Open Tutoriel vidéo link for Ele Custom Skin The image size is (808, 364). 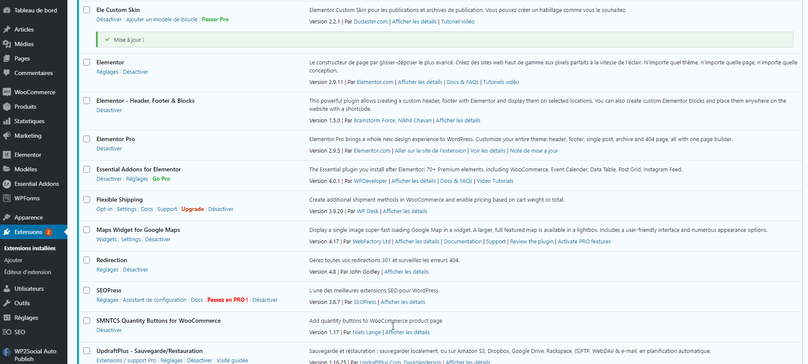pyautogui.click(x=458, y=22)
